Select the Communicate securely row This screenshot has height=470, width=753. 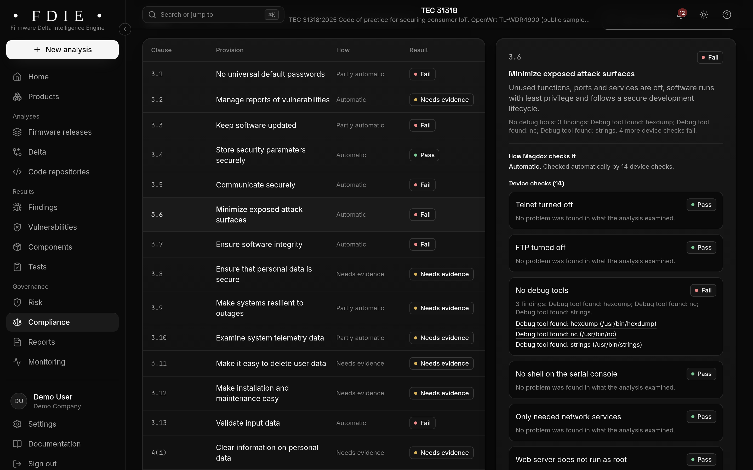coord(314,185)
